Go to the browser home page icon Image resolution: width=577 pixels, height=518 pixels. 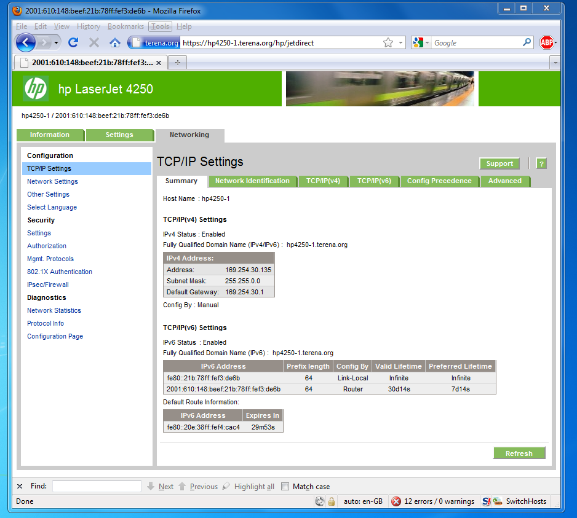pos(114,42)
